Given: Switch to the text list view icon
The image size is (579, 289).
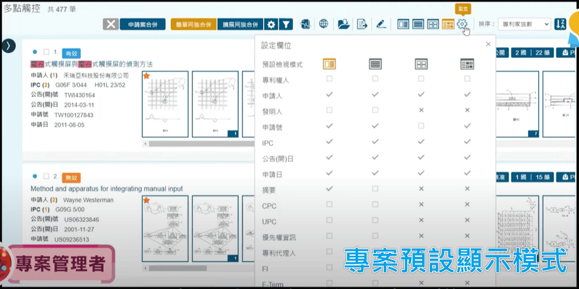Looking at the screenshot, I should (x=418, y=24).
